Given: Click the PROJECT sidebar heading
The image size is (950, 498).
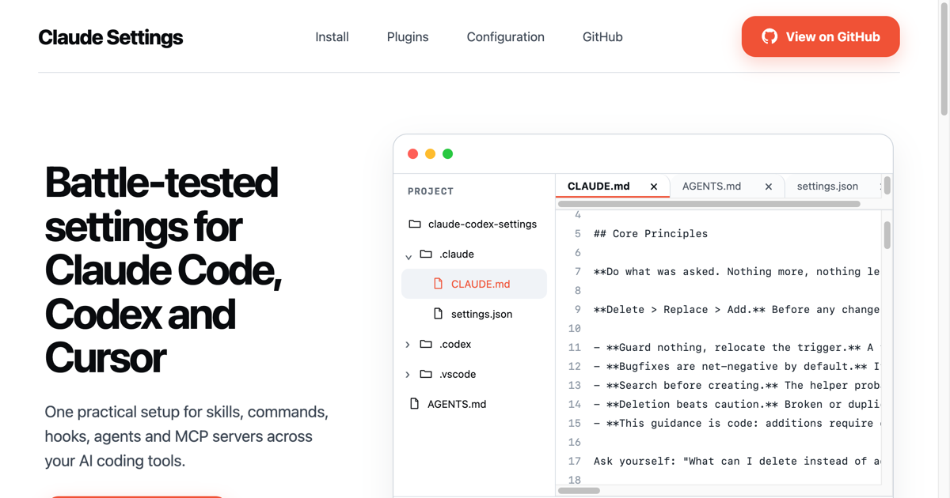Looking at the screenshot, I should click(431, 191).
